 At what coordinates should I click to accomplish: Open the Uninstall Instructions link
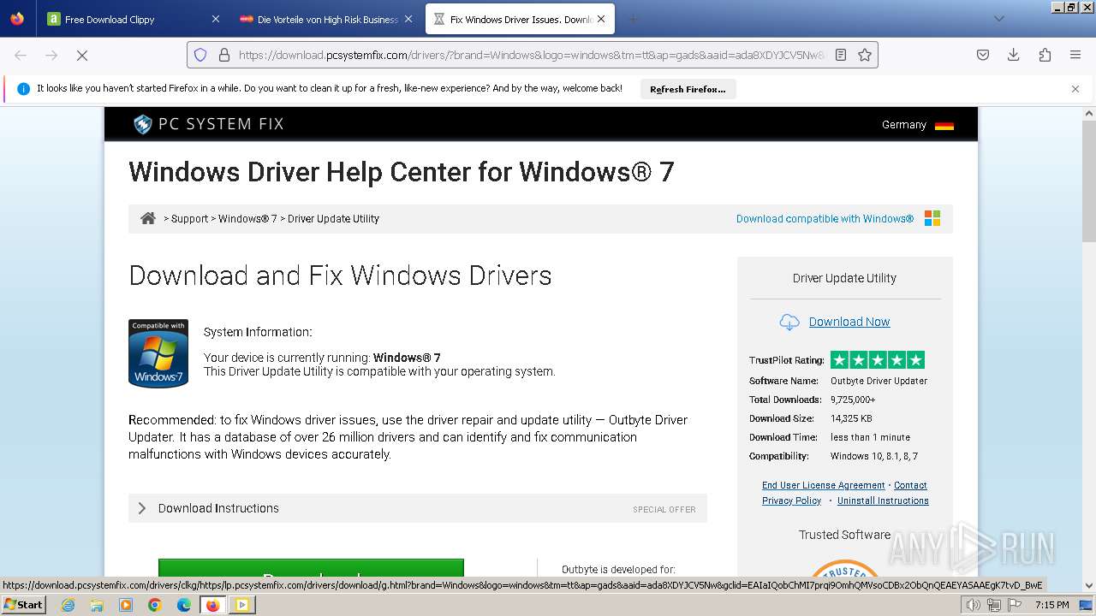pos(883,500)
